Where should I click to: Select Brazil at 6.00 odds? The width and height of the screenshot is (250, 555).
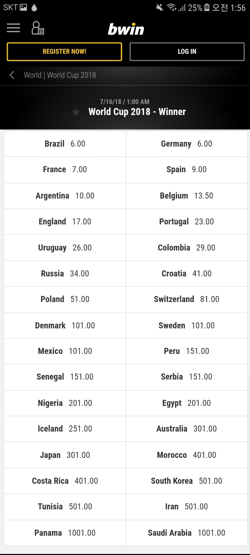click(x=65, y=144)
